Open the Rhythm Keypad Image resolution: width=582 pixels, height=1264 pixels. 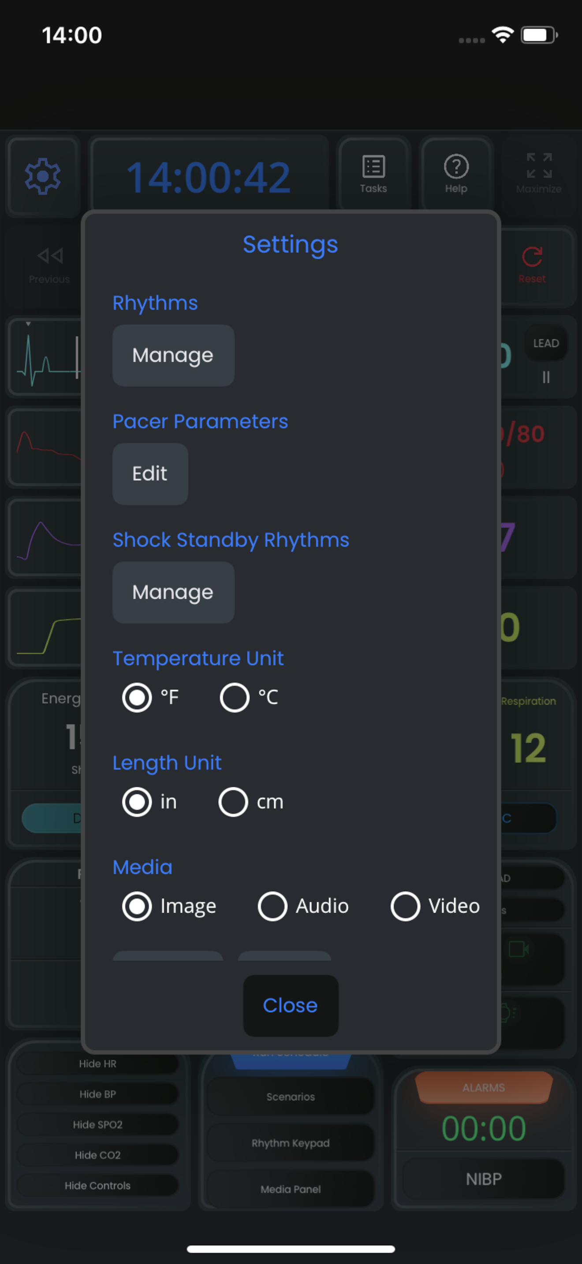tap(291, 1143)
